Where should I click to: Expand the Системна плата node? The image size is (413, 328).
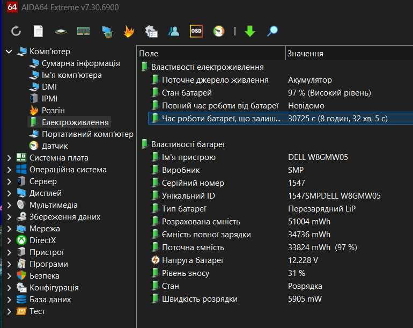pyautogui.click(x=9, y=158)
